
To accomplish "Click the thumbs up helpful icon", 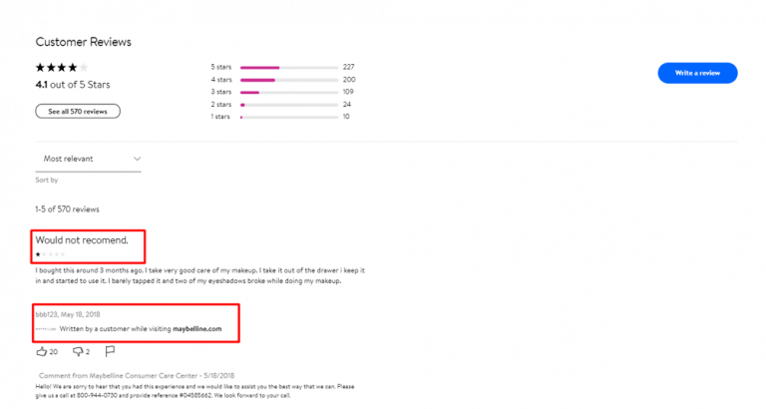I will [x=42, y=351].
